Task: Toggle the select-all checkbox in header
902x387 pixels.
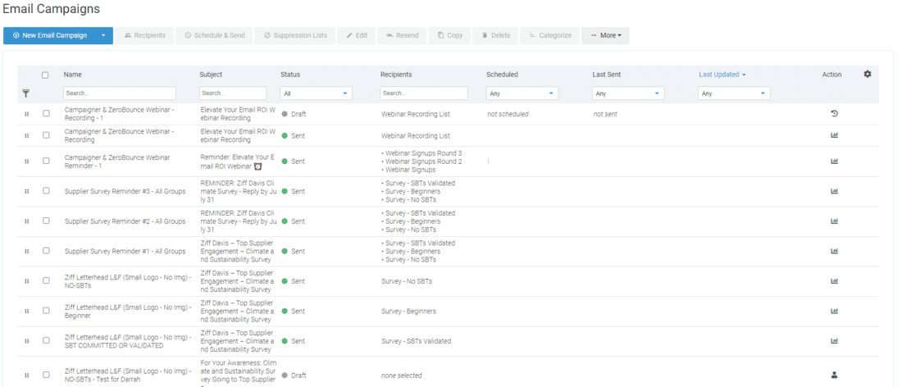Action: point(45,75)
